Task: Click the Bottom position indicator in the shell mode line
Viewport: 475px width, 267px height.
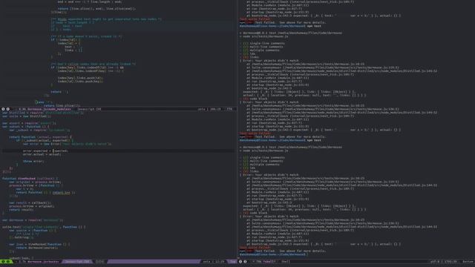Action: 468,262
